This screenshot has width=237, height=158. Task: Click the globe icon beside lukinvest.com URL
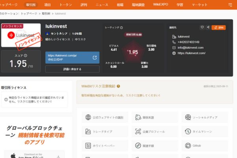pos(174,53)
